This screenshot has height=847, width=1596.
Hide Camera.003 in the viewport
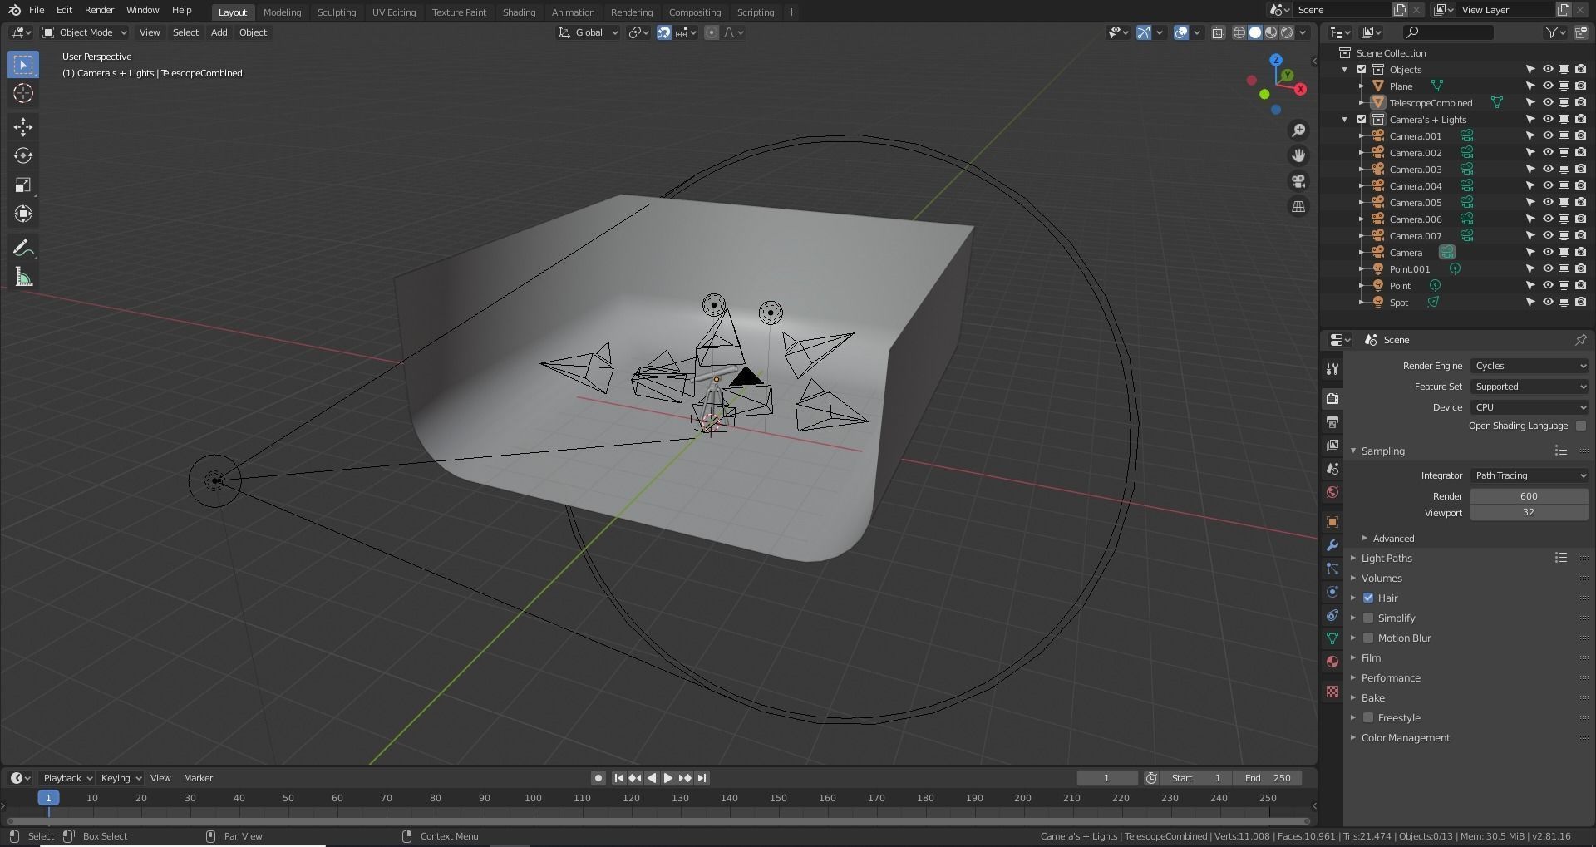click(1548, 170)
